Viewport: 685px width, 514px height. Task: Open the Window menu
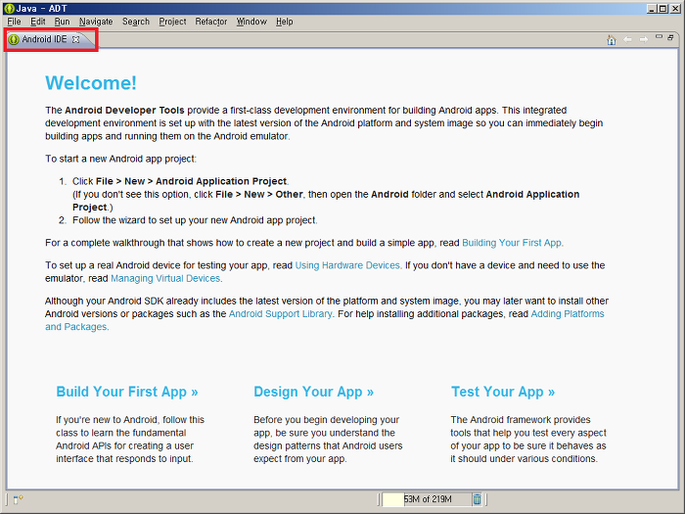(251, 22)
